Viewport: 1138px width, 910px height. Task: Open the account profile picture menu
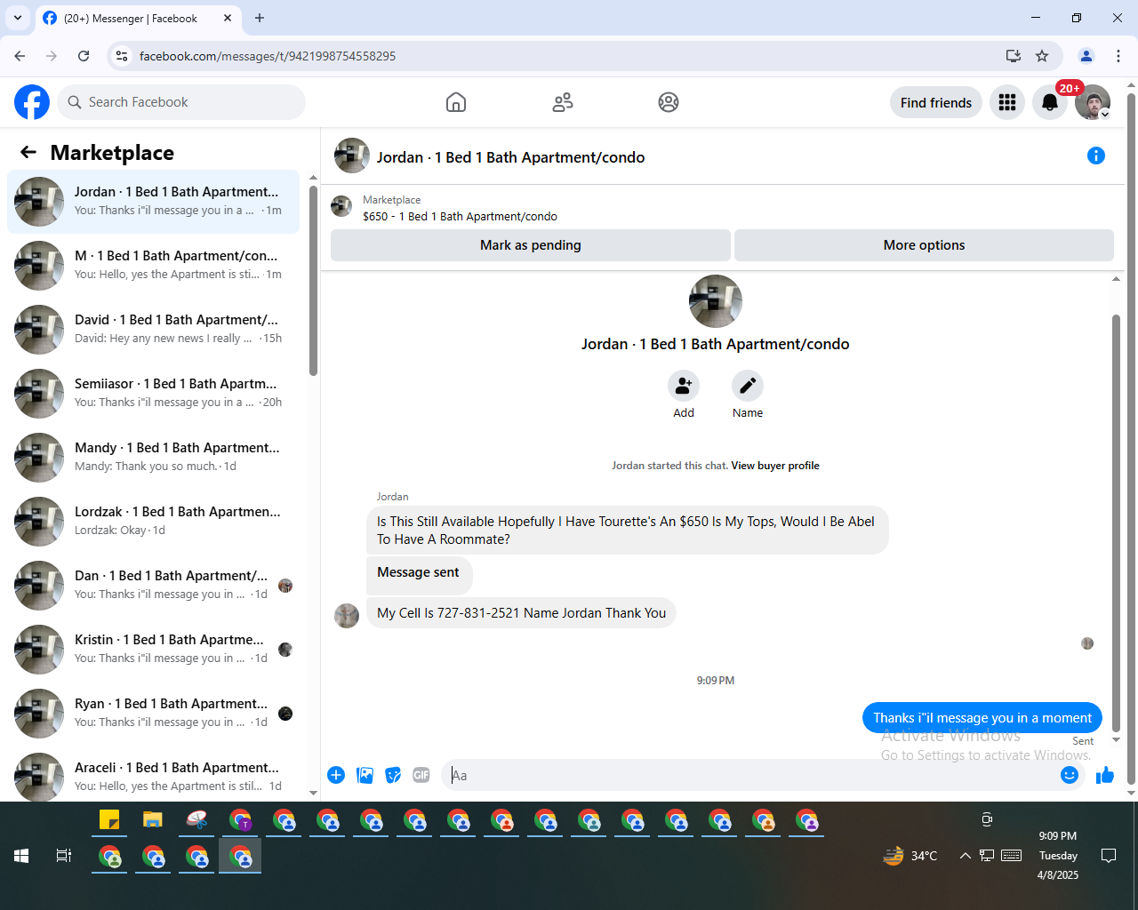1093,102
